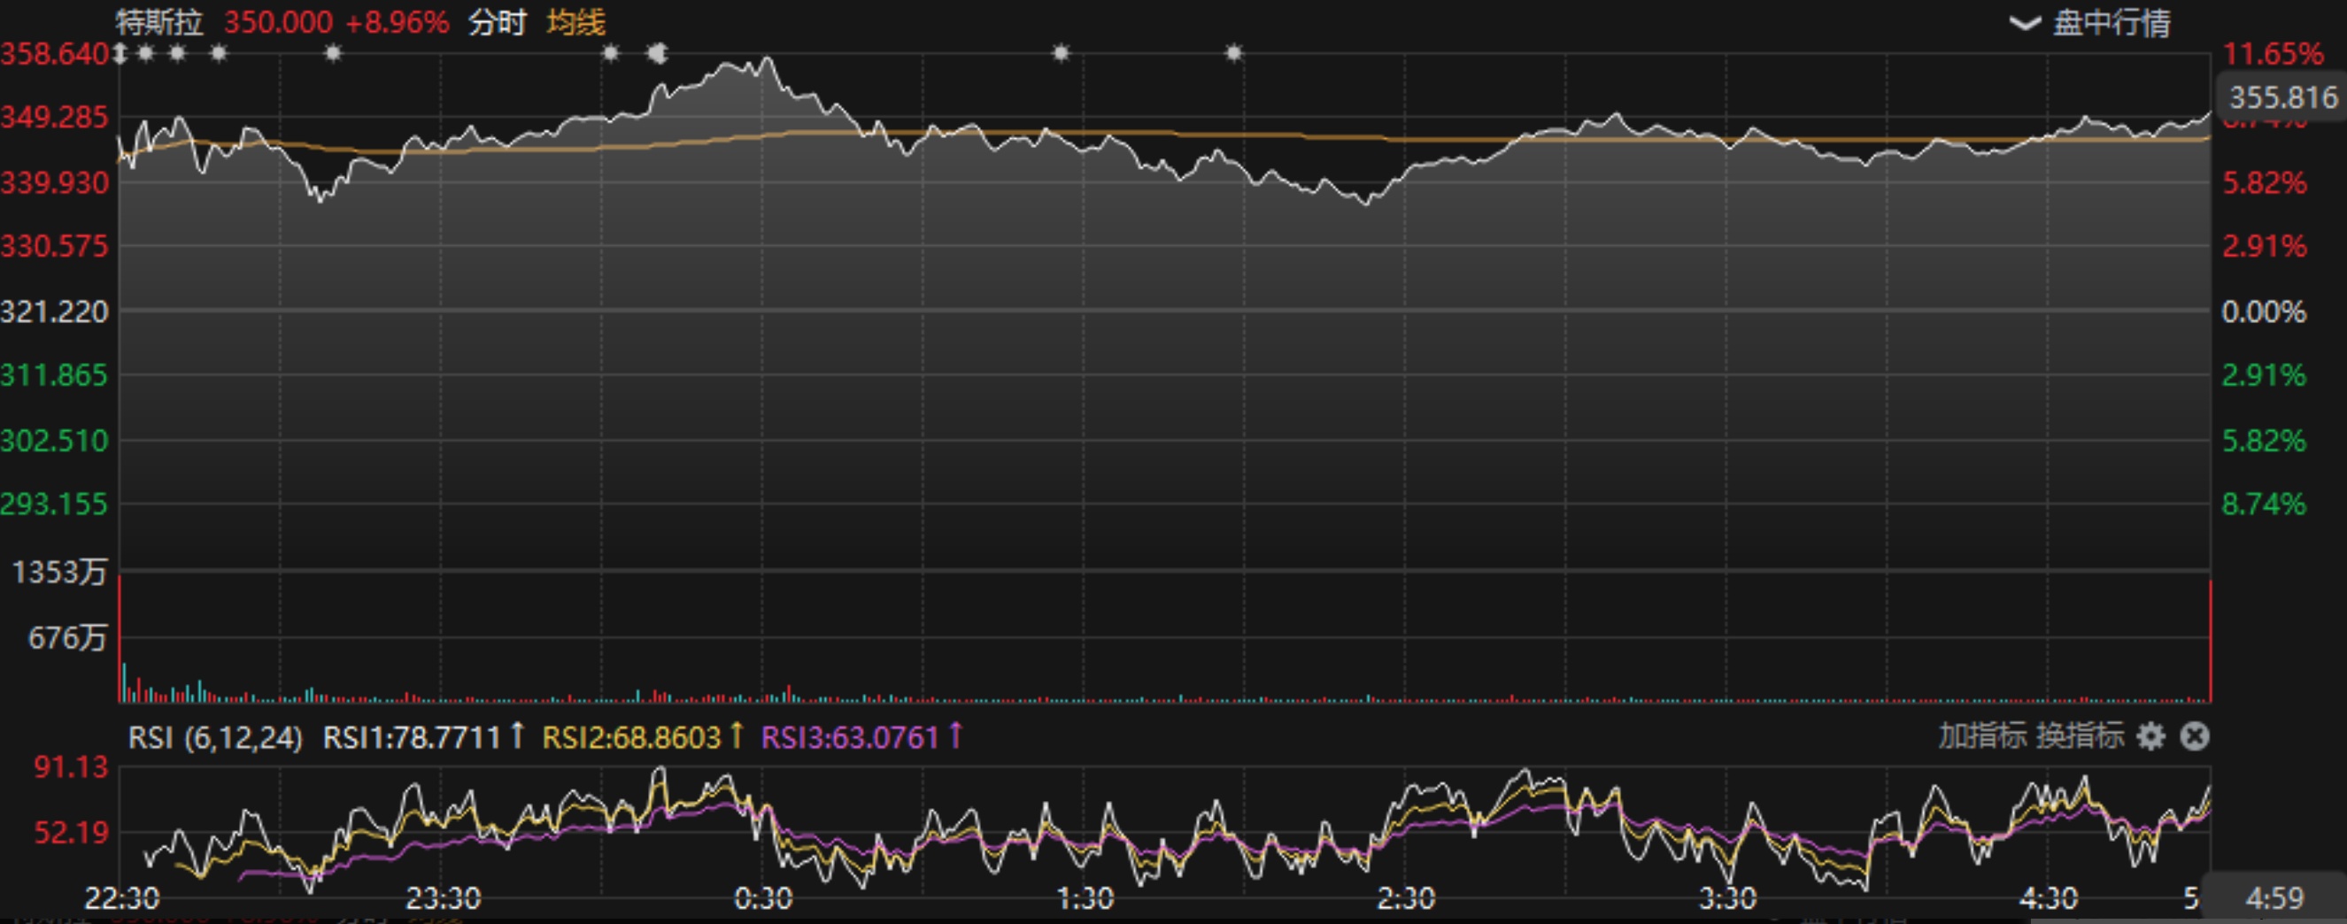
Task: Click the current price 350.000
Action: (279, 22)
